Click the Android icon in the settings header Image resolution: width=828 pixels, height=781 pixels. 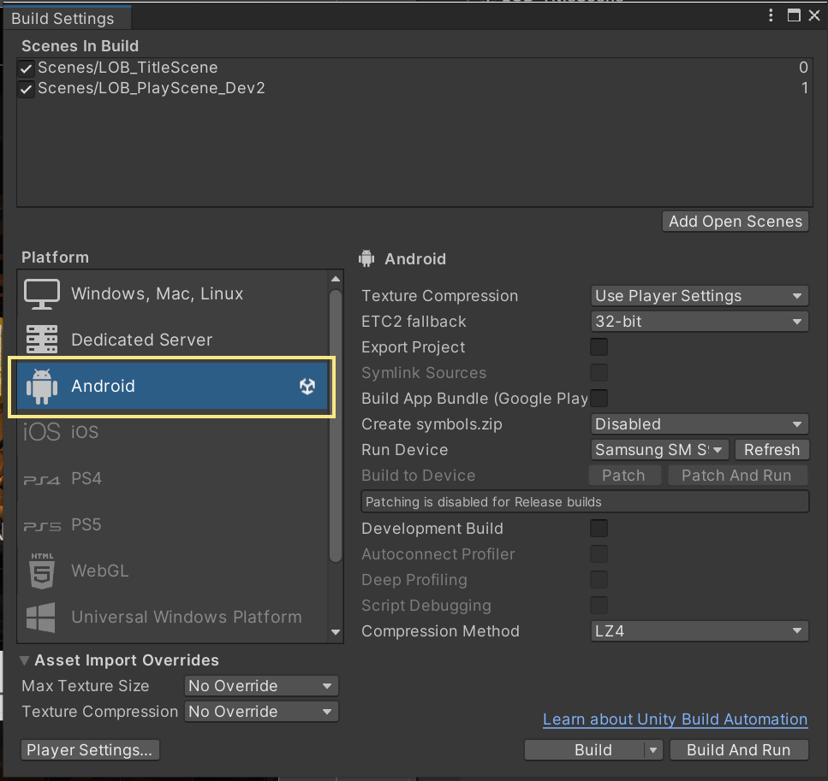(x=366, y=258)
